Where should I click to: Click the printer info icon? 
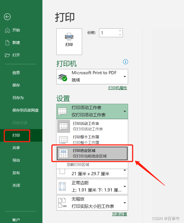[125, 62]
